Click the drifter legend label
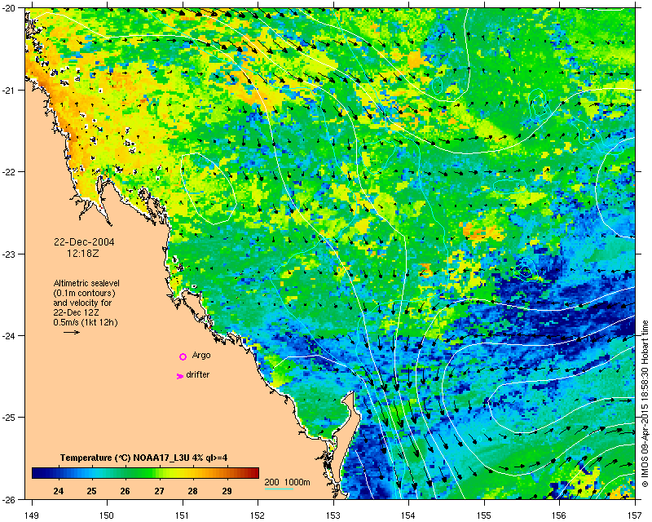This screenshot has height=522, width=652. pos(198,374)
